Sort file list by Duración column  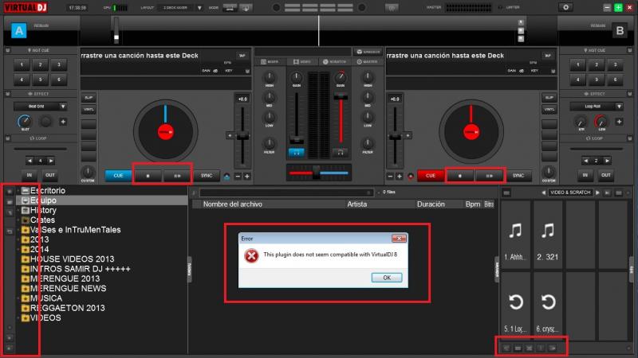point(431,204)
